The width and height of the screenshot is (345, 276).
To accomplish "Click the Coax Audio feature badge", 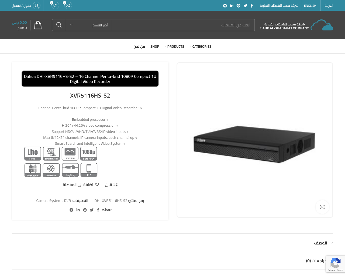I will point(33,170).
